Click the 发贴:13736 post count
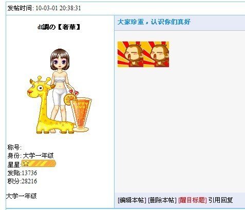 22,173
